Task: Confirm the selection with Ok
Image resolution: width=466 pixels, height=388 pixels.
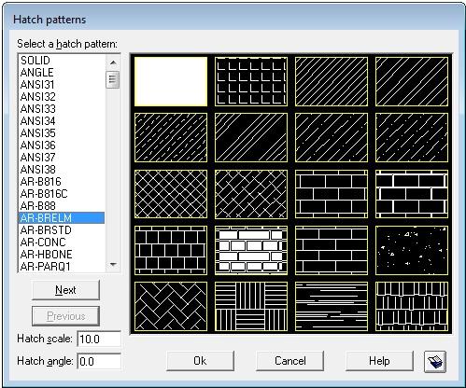Action: pos(200,361)
